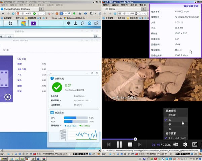Open the DSM search magnifier
The height and width of the screenshot is (161, 202).
click(x=83, y=23)
